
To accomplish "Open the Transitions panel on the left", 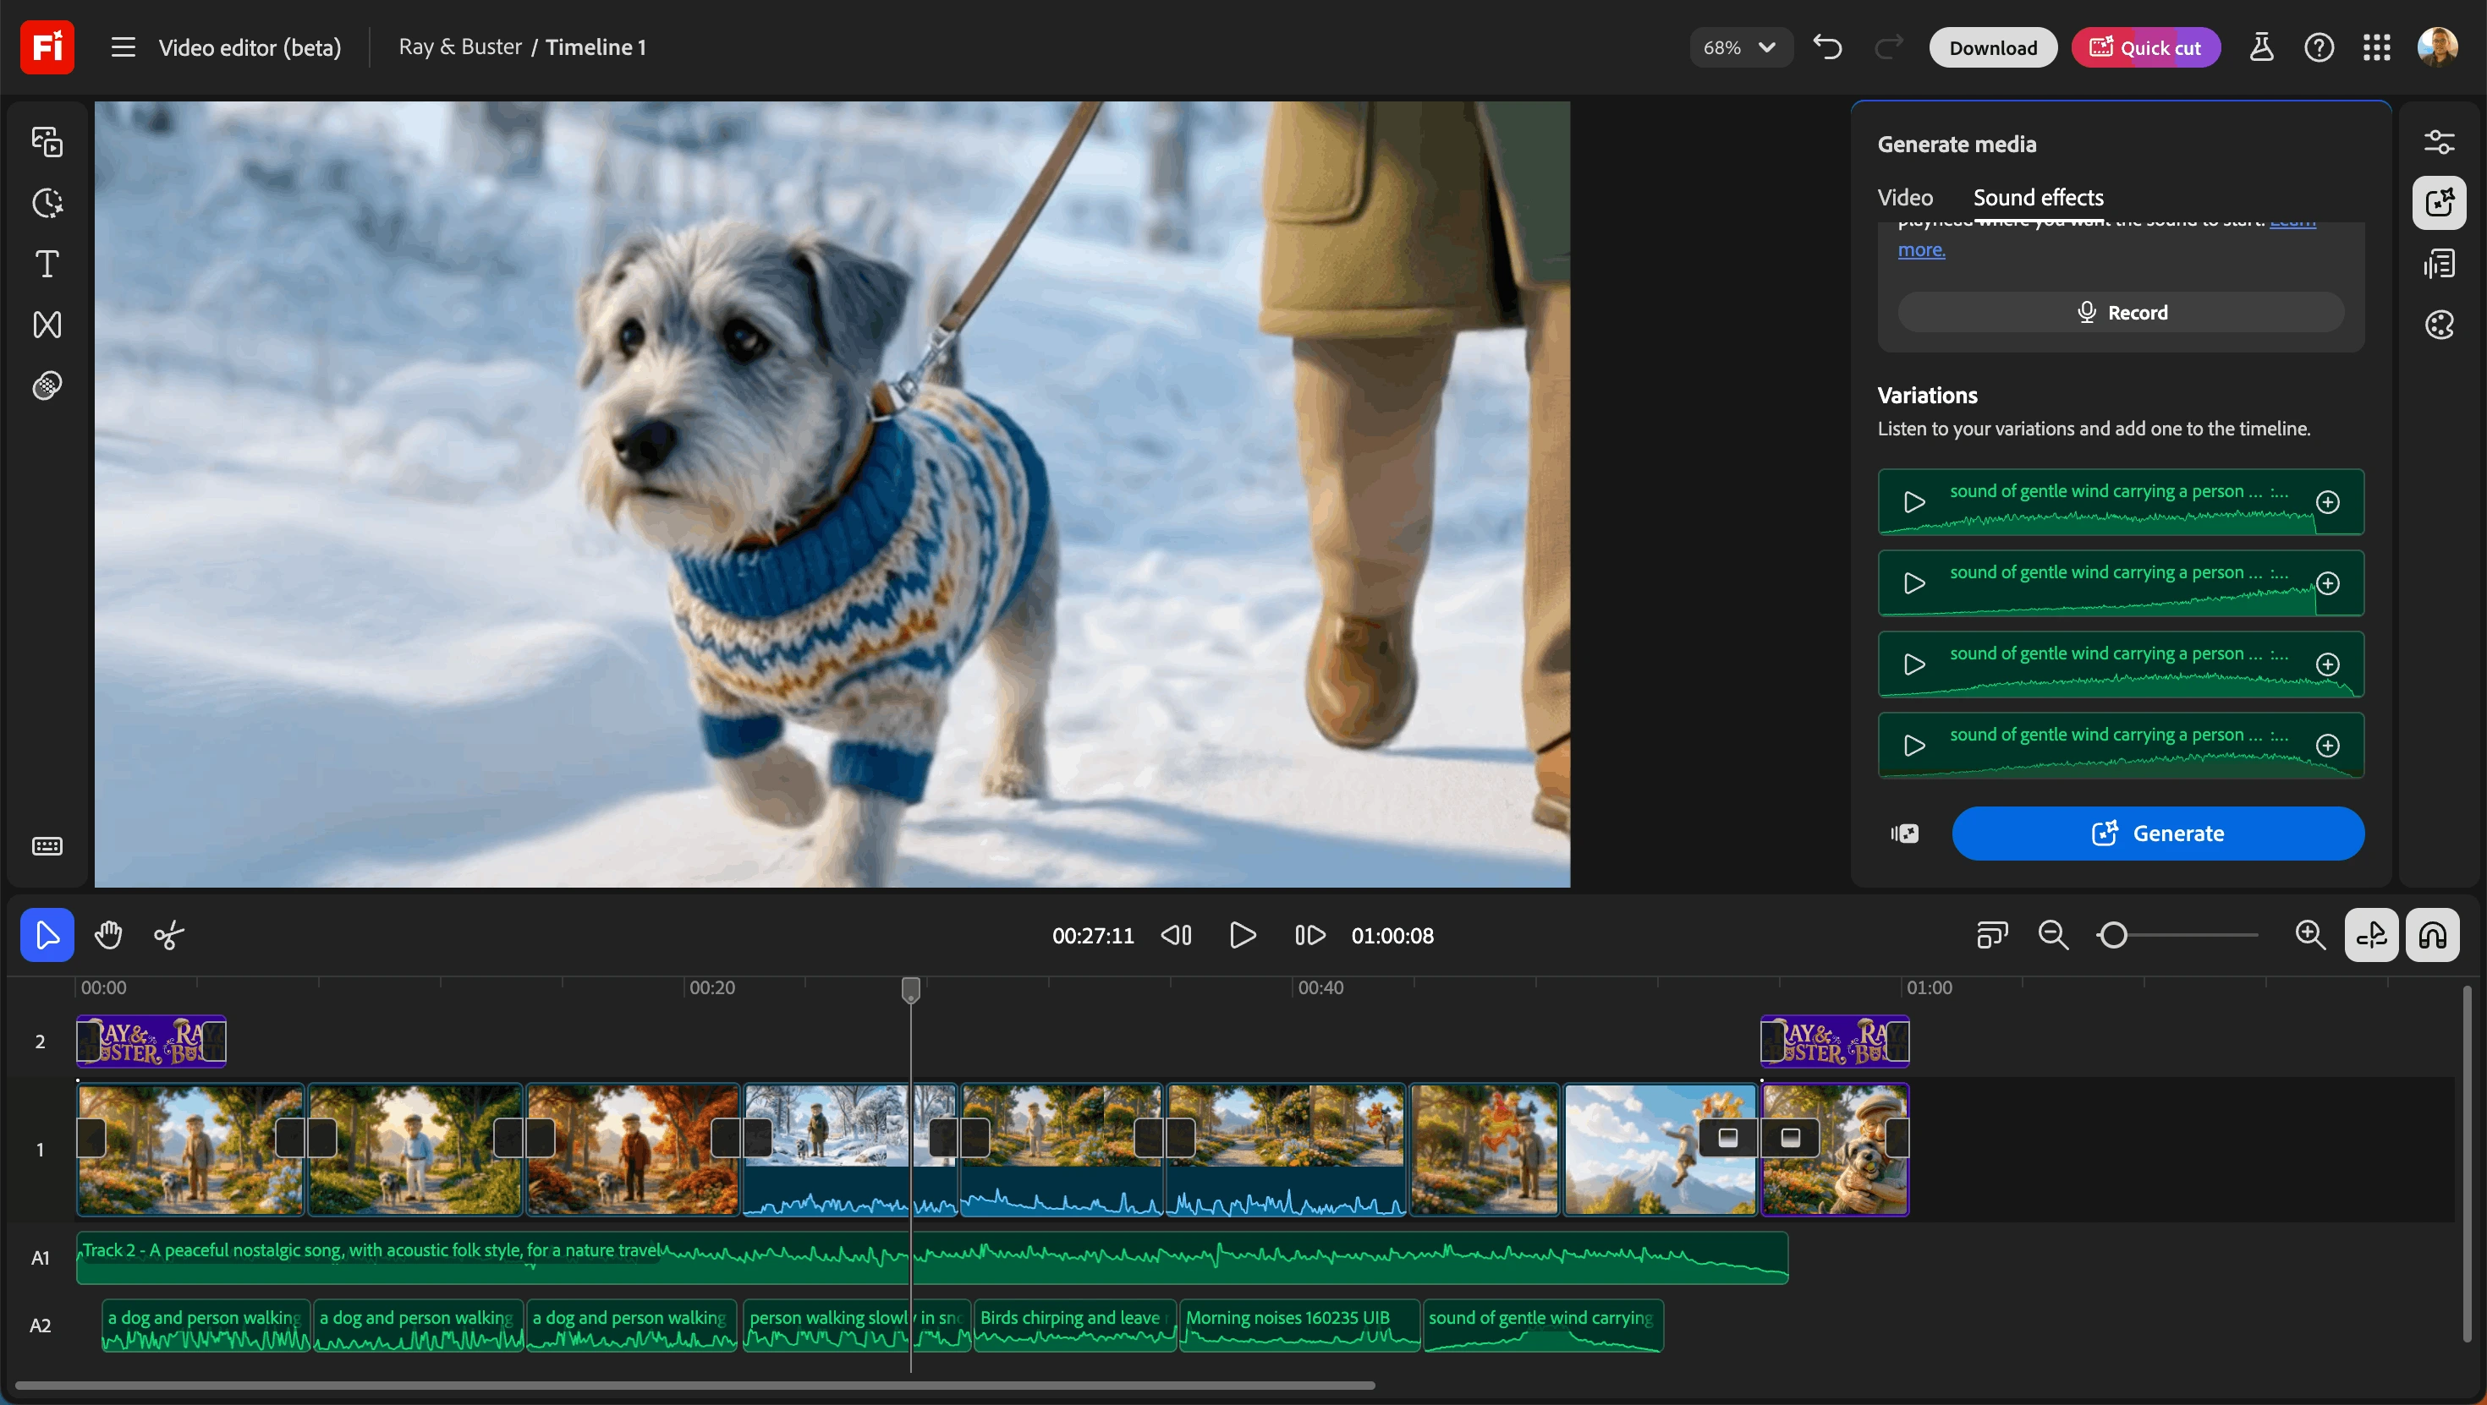I will point(47,325).
